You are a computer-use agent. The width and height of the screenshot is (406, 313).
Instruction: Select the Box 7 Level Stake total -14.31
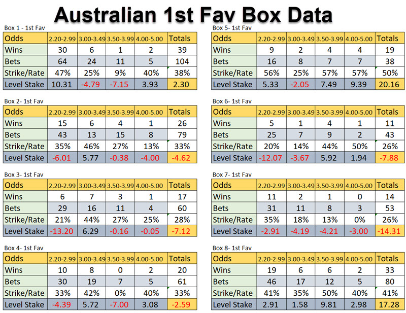(x=388, y=231)
